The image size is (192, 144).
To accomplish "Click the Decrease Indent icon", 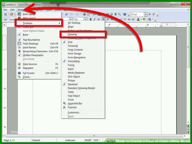I will click(x=129, y=19).
